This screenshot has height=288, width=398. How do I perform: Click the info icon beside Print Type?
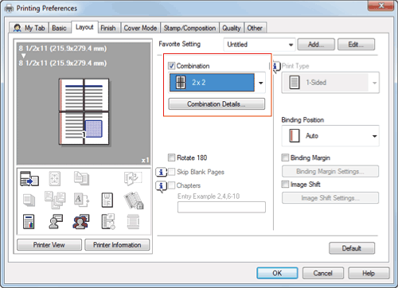tap(276, 66)
